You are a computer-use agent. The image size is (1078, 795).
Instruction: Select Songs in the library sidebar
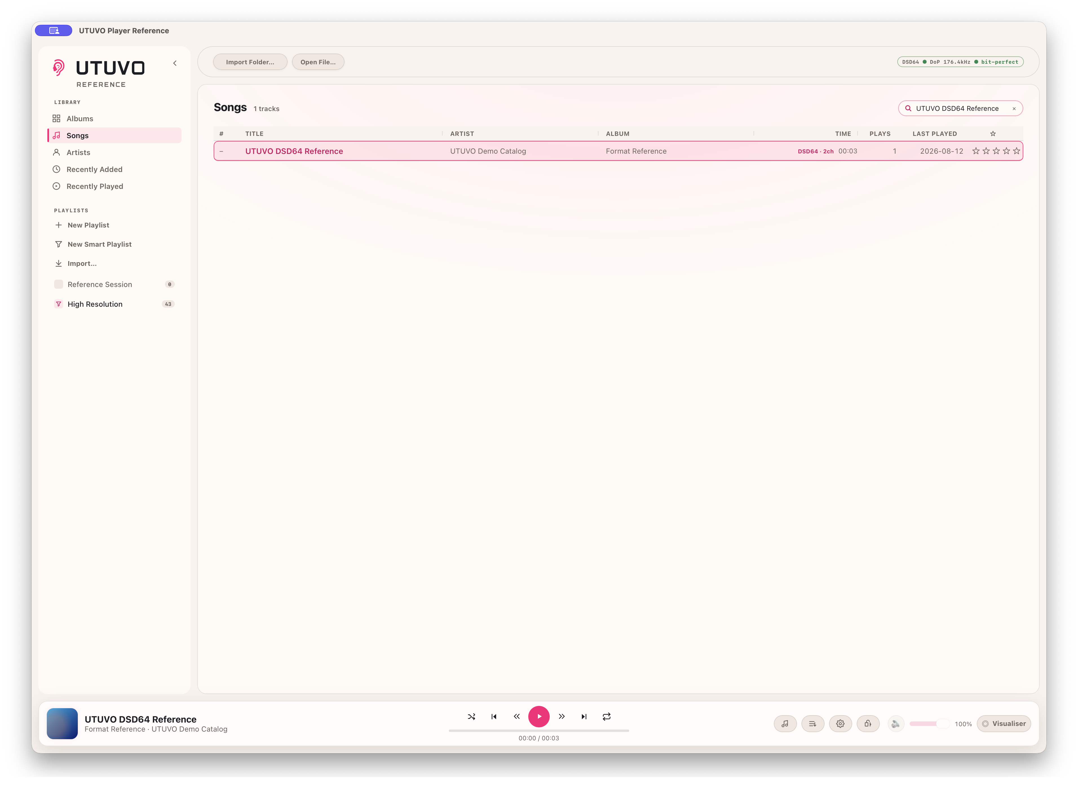click(114, 135)
